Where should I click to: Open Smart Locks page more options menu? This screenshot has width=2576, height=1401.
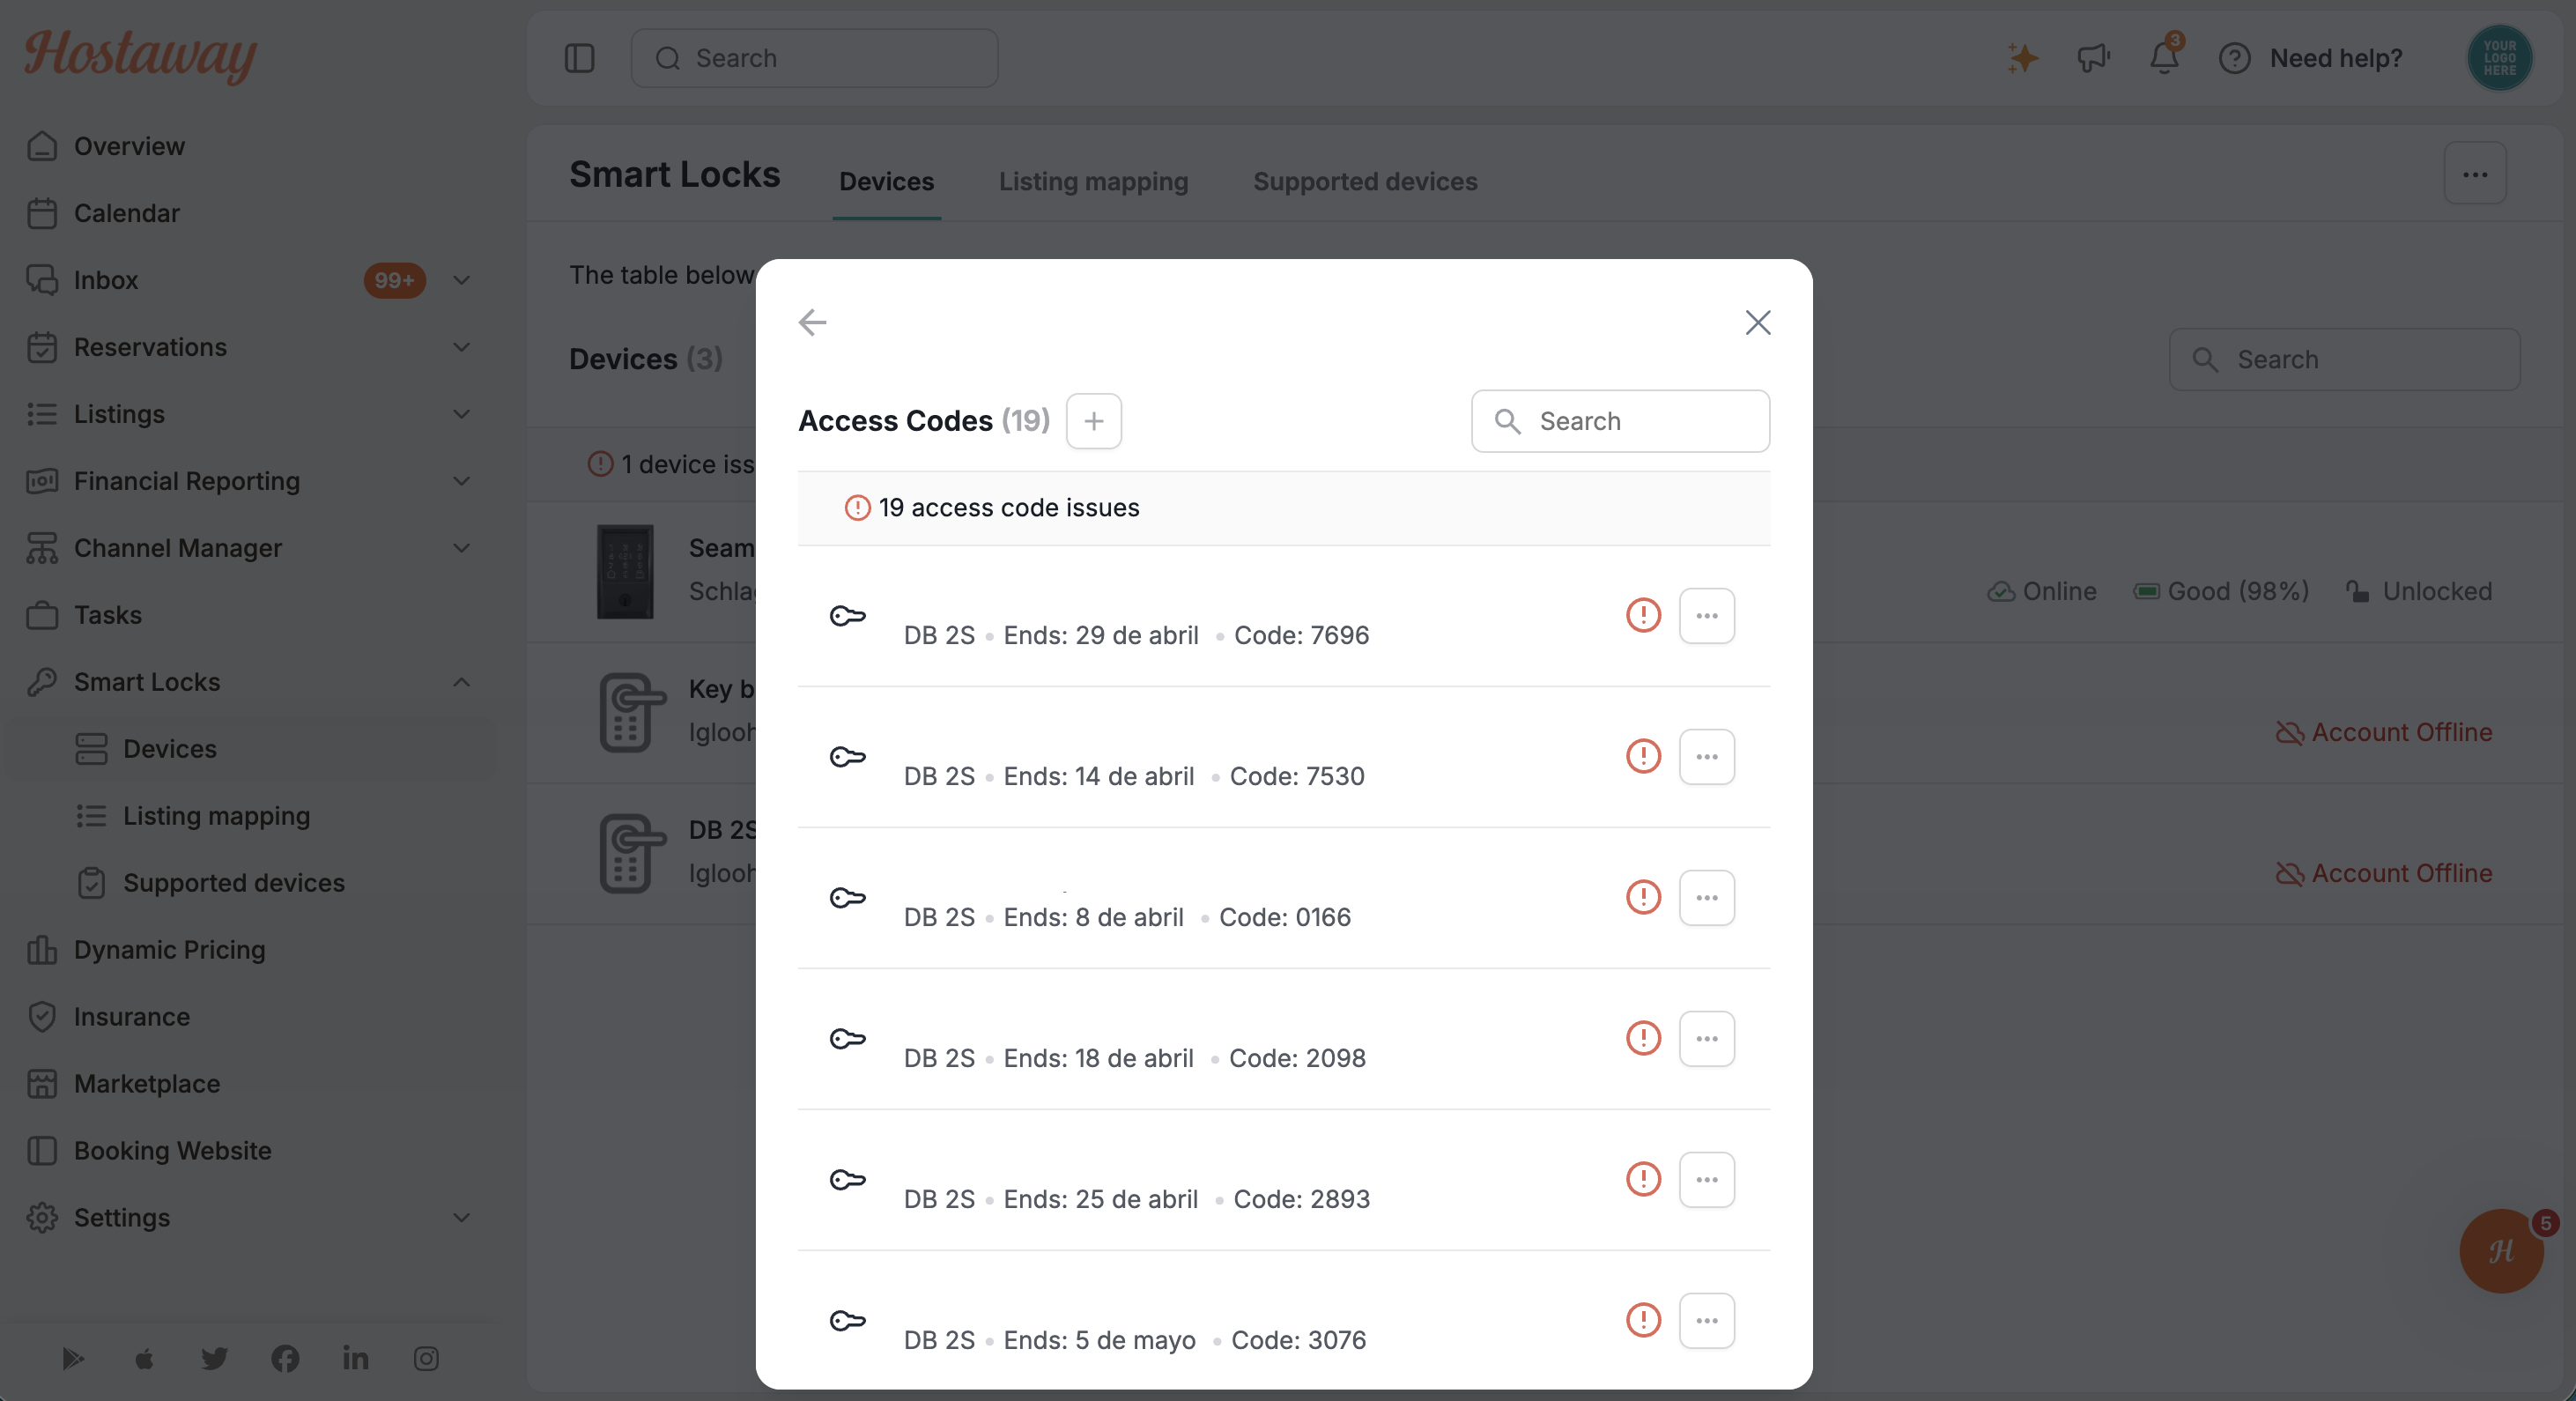2475,174
